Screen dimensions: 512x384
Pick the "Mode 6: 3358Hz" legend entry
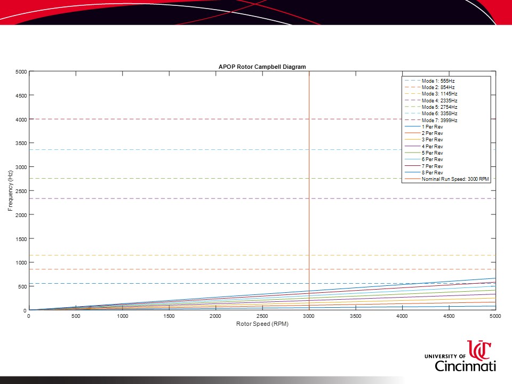coord(439,114)
